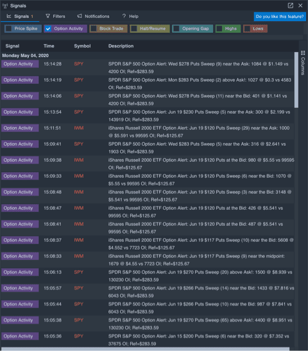
Task: Click IWM symbol in the 15:09:38 row
Action: [79, 160]
